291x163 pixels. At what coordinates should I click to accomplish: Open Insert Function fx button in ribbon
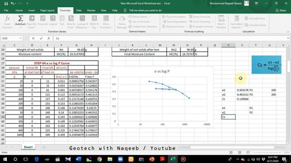(x=7, y=22)
